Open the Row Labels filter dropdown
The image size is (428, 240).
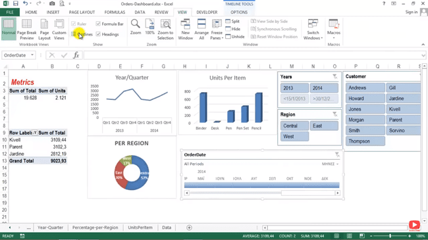click(x=35, y=133)
